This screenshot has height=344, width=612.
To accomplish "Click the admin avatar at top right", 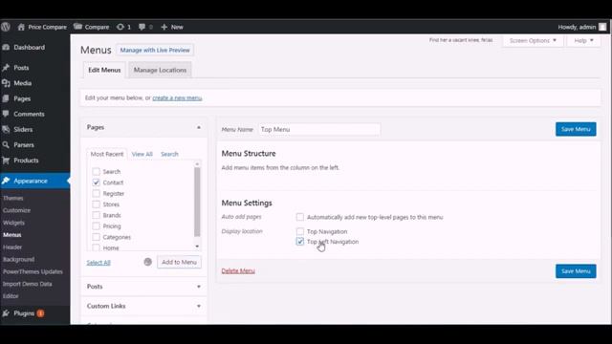I will tap(602, 27).
